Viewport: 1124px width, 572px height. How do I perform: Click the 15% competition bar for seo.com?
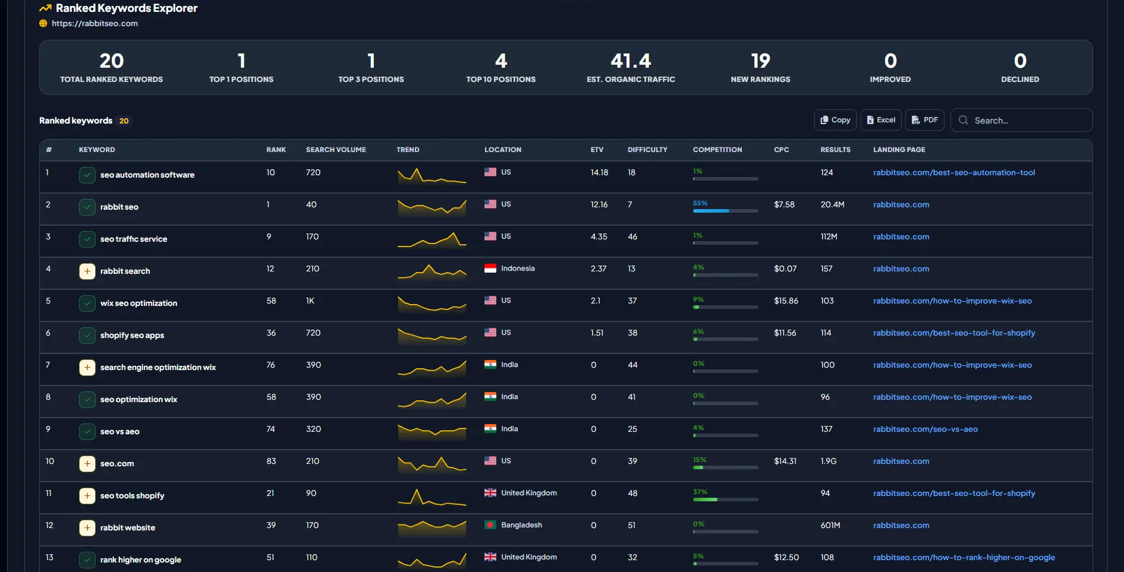tap(726, 467)
